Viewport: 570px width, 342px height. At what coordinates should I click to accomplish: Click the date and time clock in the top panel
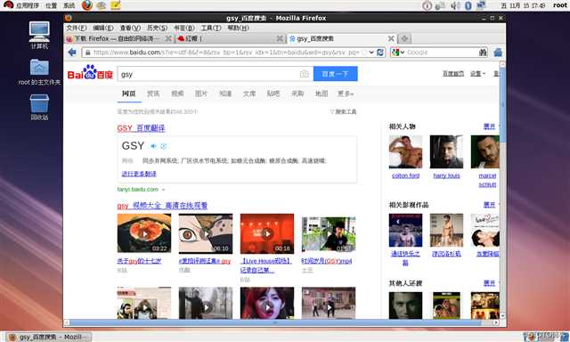[x=523, y=5]
